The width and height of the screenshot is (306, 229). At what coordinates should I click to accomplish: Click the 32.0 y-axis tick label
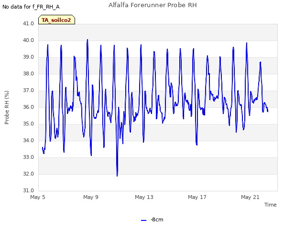click(x=29, y=174)
